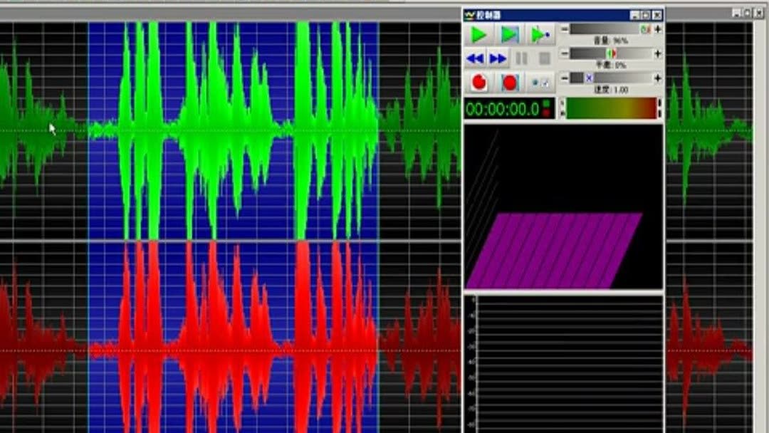Enable the monitor checkbox next to Record buttons
Screen dimensions: 769x433
pyautogui.click(x=544, y=80)
